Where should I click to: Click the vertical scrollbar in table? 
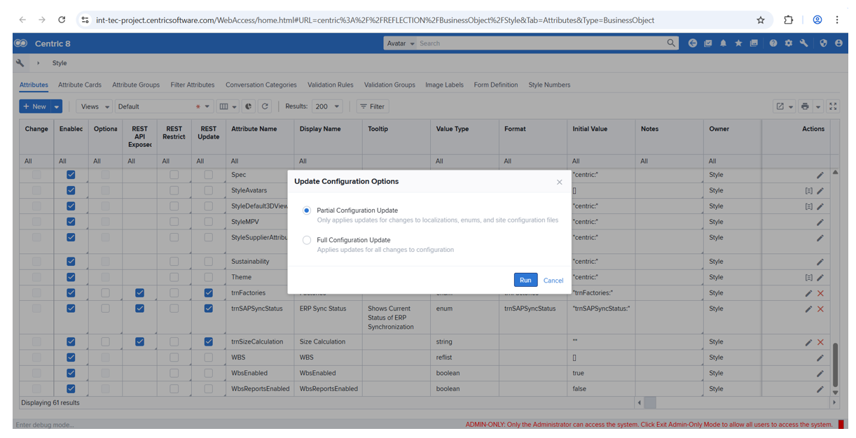tap(835, 364)
